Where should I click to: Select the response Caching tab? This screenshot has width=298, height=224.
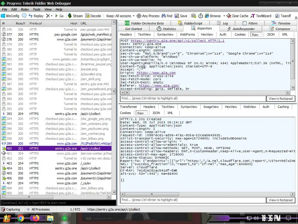pyautogui.click(x=283, y=107)
